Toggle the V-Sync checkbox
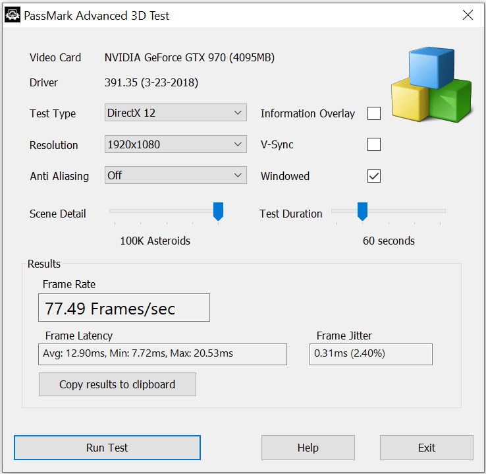 pyautogui.click(x=374, y=144)
